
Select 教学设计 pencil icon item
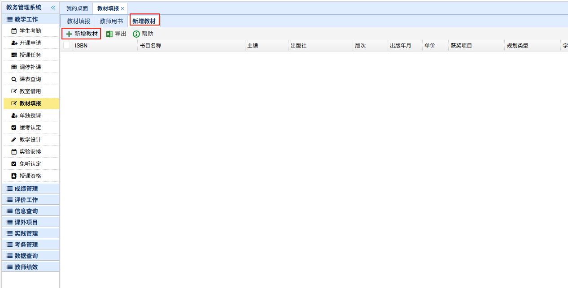(30, 140)
